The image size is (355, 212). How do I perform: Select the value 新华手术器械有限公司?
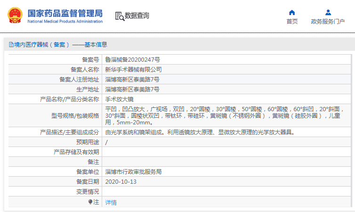133,70
